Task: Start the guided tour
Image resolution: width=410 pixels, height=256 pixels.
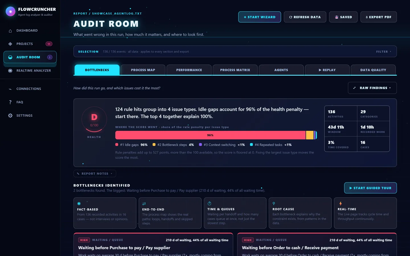Action: pyautogui.click(x=370, y=188)
